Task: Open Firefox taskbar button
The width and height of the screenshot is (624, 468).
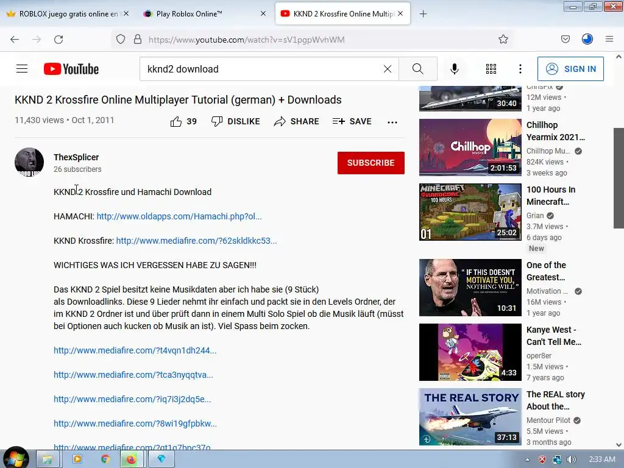Action: [x=131, y=459]
